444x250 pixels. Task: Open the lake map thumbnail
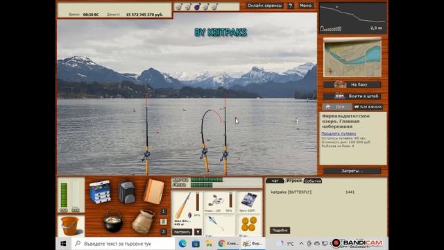pyautogui.click(x=352, y=58)
